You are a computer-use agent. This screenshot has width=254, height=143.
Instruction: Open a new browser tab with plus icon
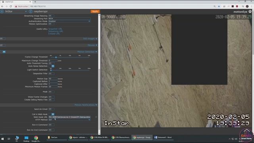pos(35,2)
